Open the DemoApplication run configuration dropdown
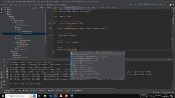The height and width of the screenshot is (98, 175). tap(145, 5)
